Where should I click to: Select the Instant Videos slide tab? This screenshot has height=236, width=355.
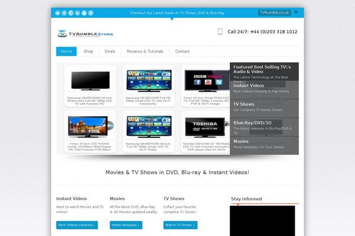click(264, 90)
